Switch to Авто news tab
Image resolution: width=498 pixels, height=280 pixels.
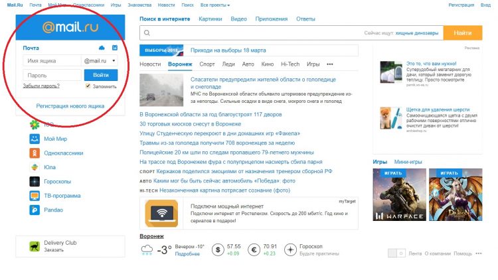pos(248,64)
